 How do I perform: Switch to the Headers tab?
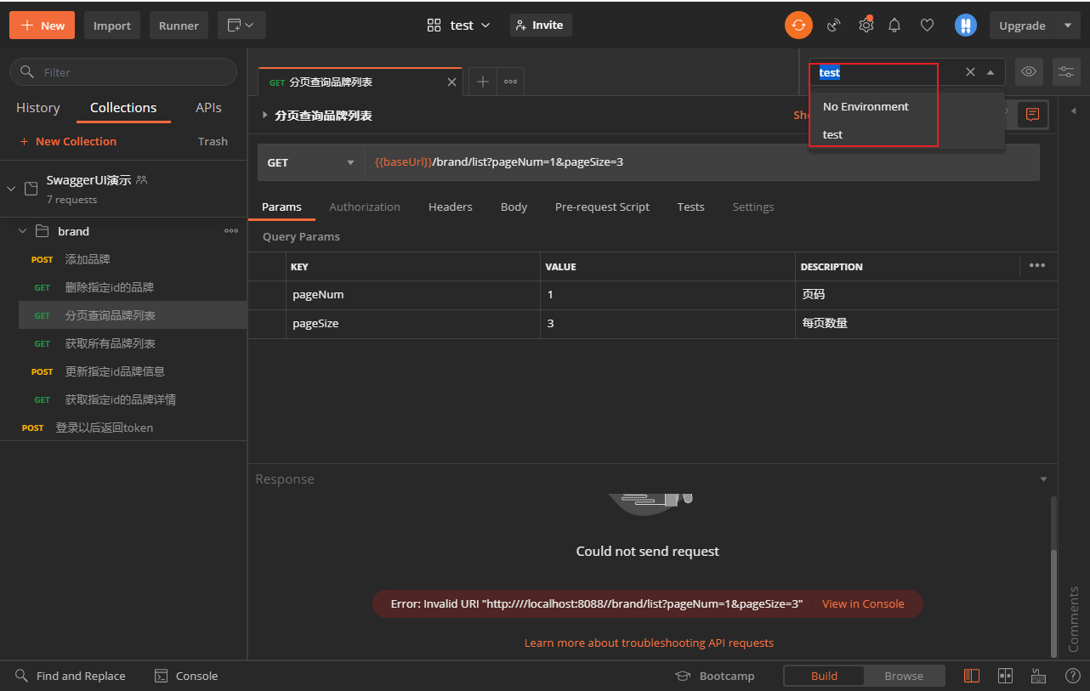click(451, 207)
